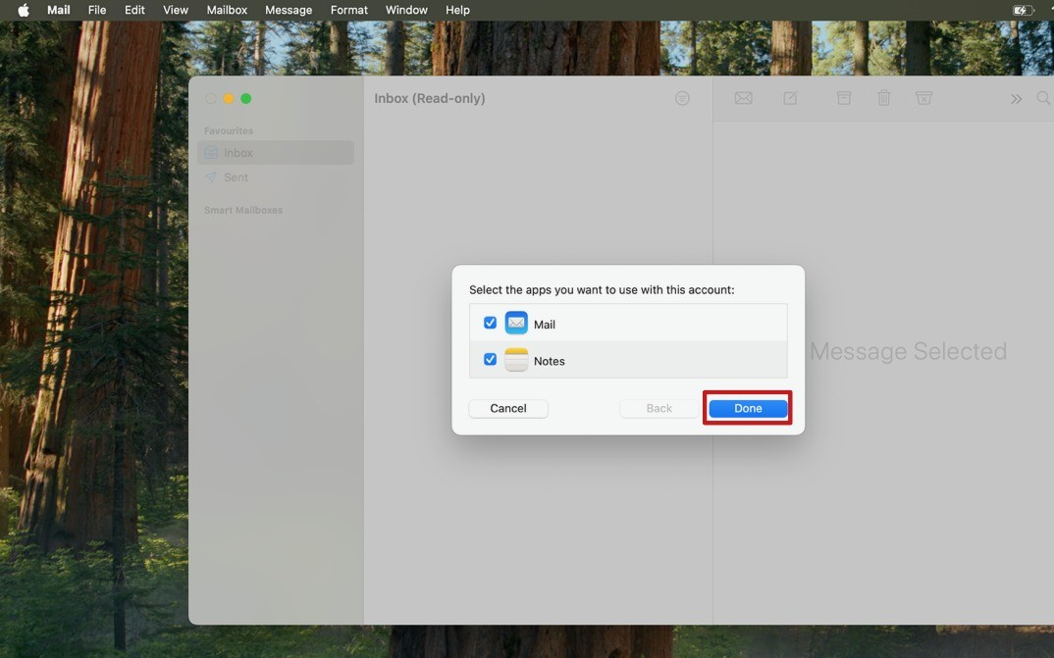Open the Format menu
The height and width of the screenshot is (658, 1054).
coord(348,10)
